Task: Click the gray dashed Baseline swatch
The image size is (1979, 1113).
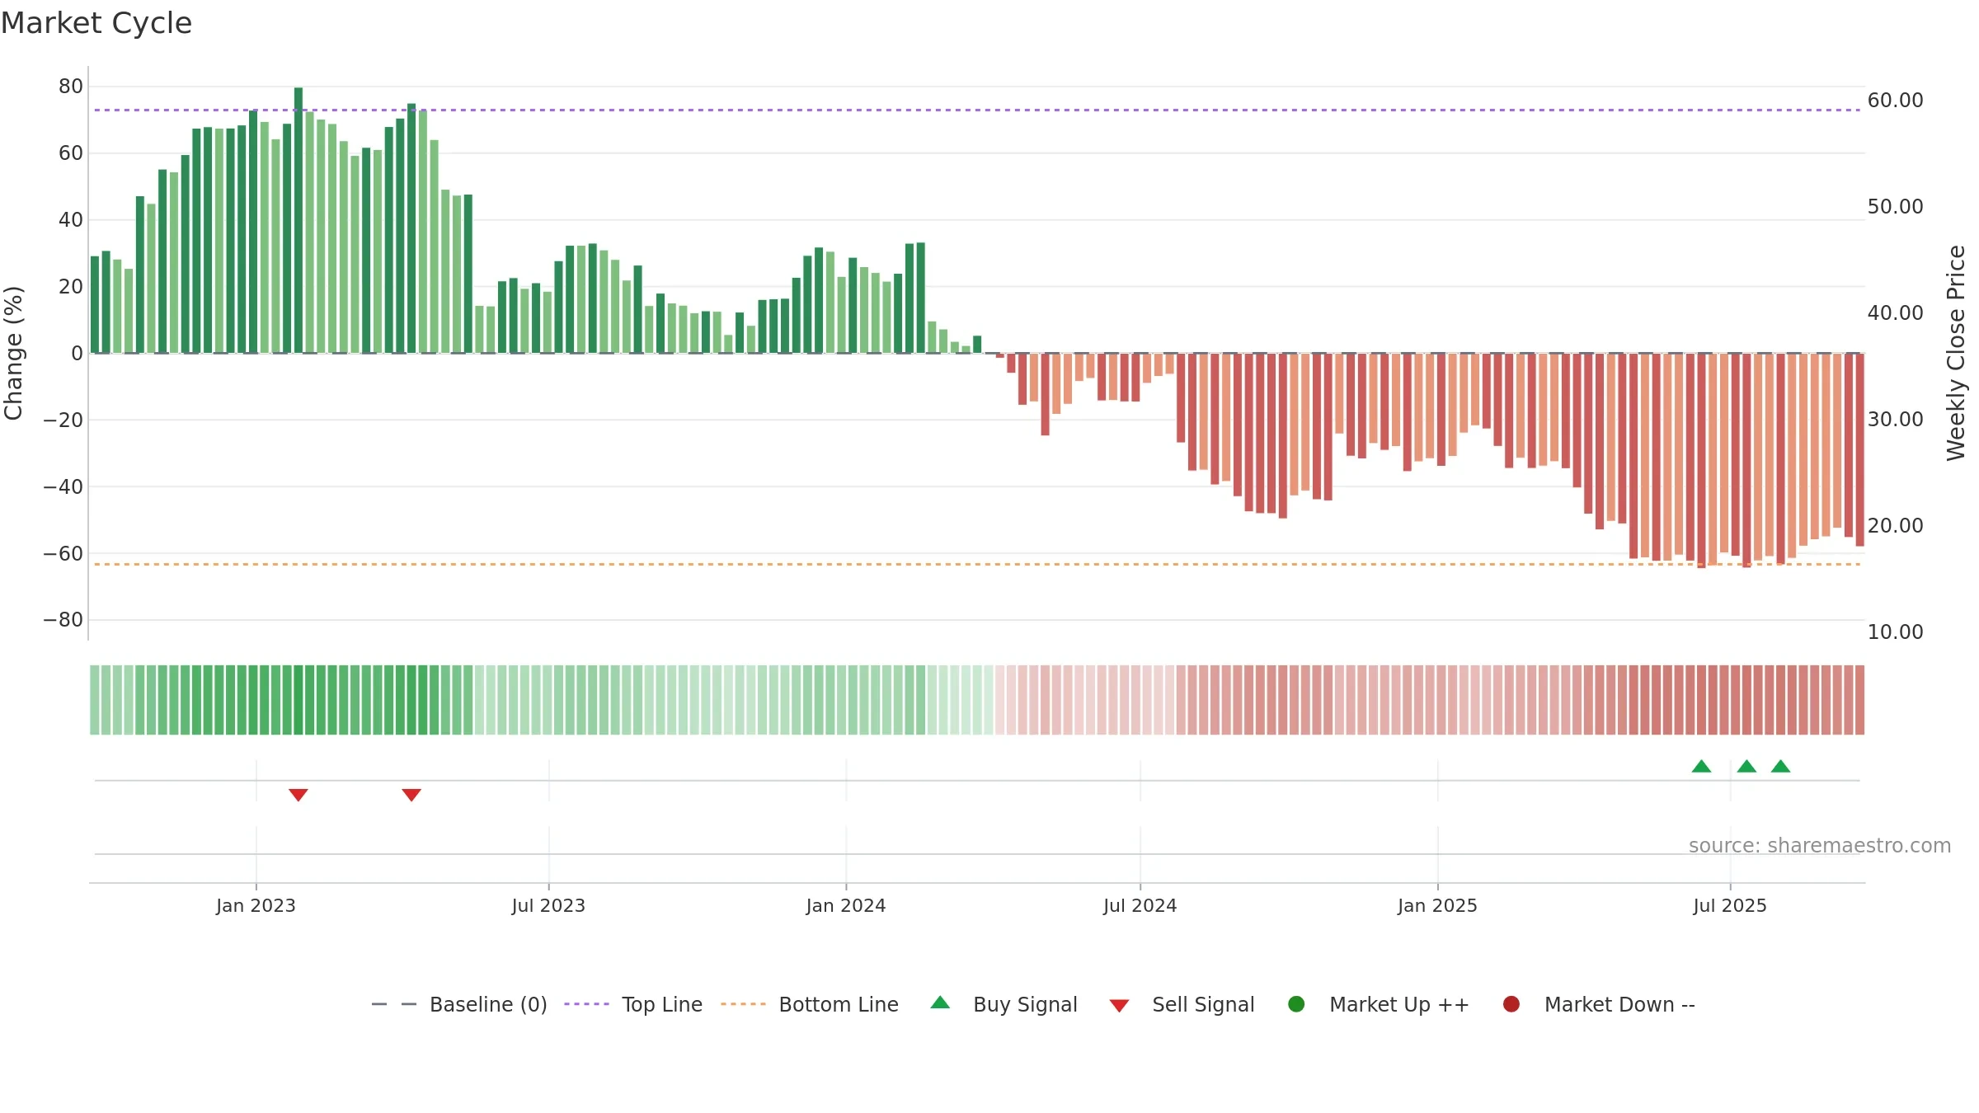Action: (394, 1004)
